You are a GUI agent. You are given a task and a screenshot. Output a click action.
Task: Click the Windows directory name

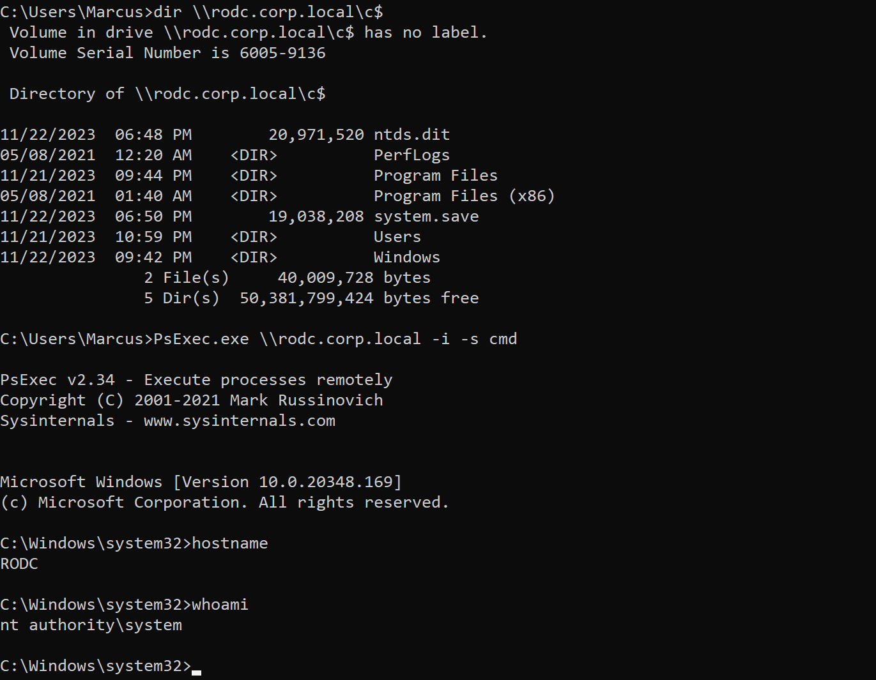click(407, 257)
